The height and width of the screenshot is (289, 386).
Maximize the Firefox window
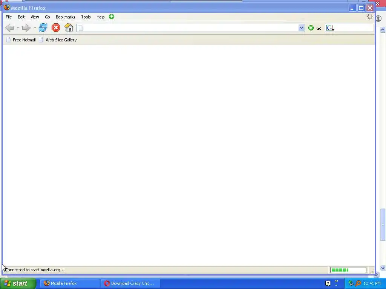point(361,8)
